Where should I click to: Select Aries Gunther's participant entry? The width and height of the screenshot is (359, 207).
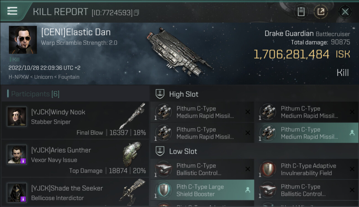[x=75, y=158]
